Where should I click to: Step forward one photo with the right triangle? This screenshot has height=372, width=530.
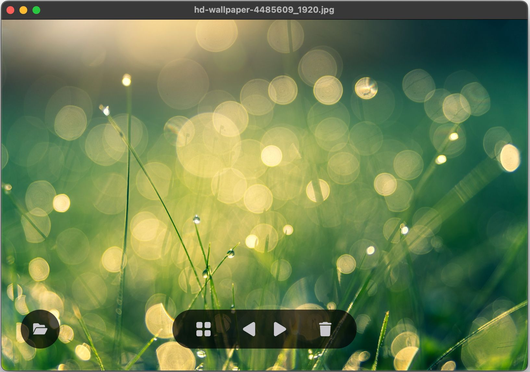(x=279, y=329)
